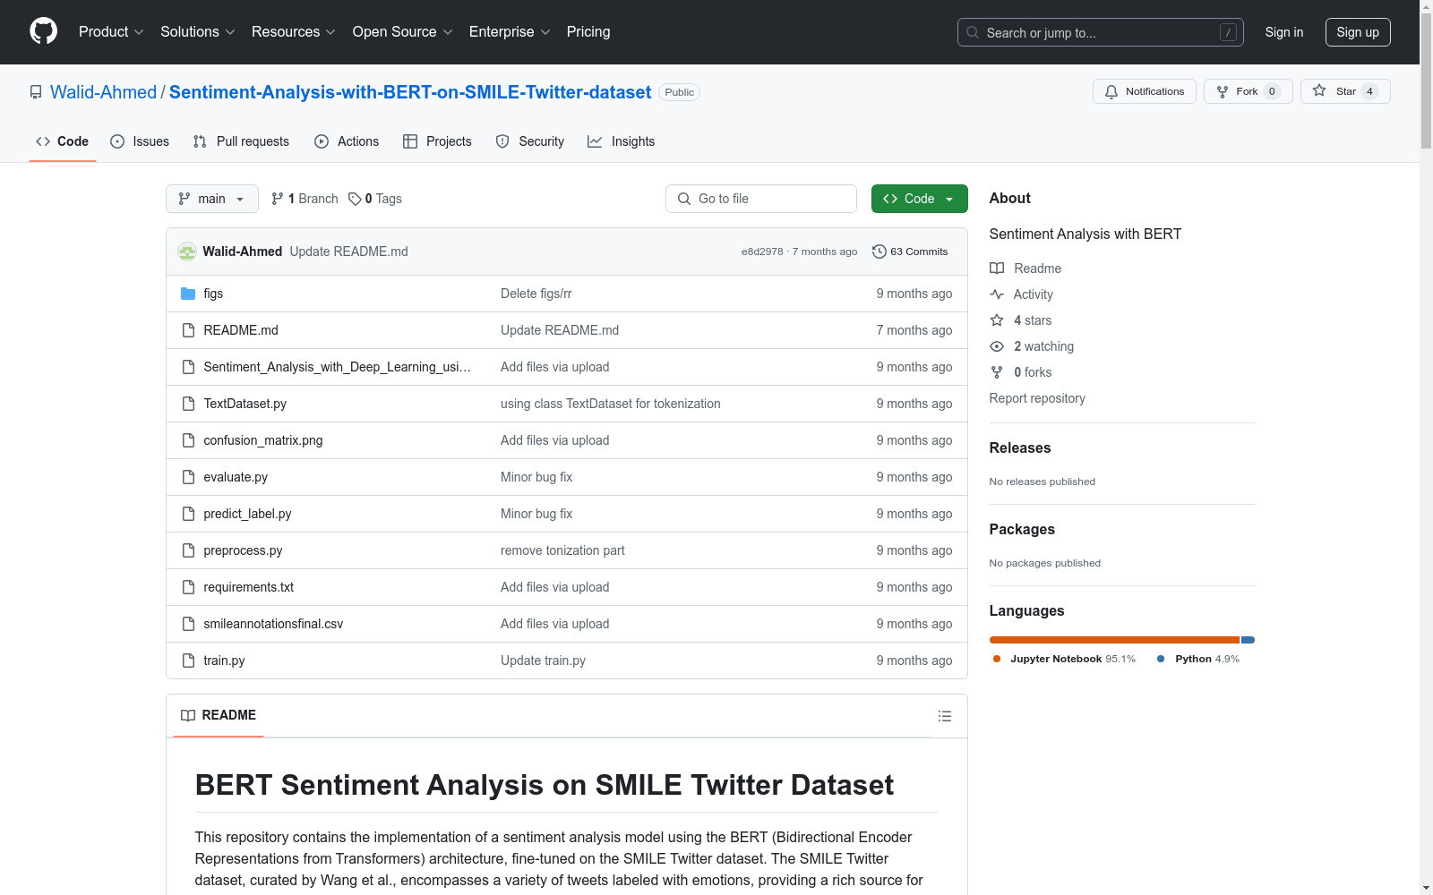Expand the Open Source menu

pos(402,32)
